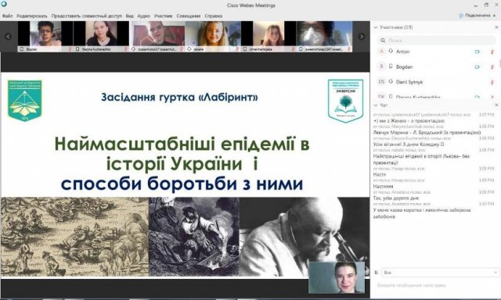Select Daryna Kuzhenezhko's video thumbnail

tap(101, 37)
